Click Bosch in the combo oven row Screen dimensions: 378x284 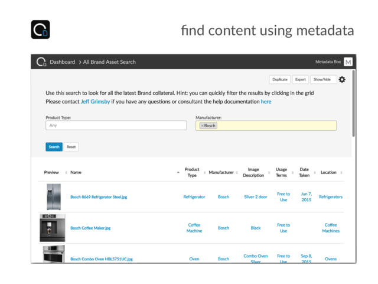click(x=223, y=259)
